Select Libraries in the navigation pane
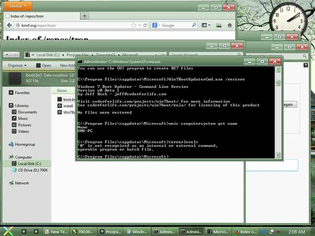The width and height of the screenshot is (315, 236). pyautogui.click(x=19, y=106)
